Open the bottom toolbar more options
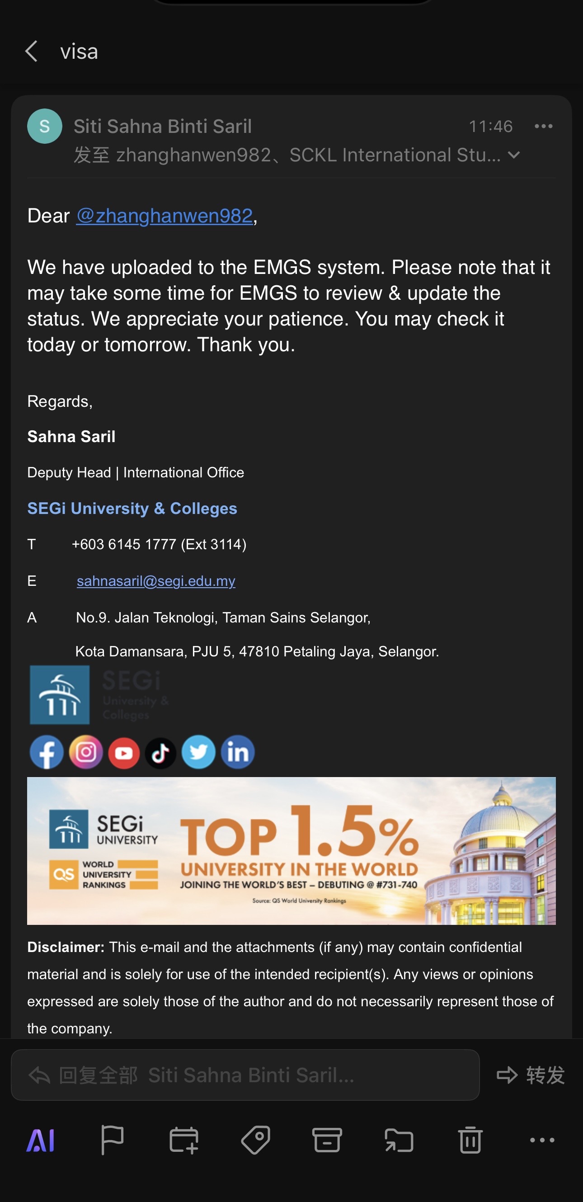 point(542,1140)
